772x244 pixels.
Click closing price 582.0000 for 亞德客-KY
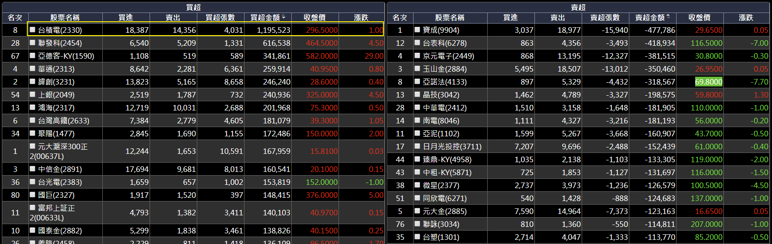click(x=322, y=56)
